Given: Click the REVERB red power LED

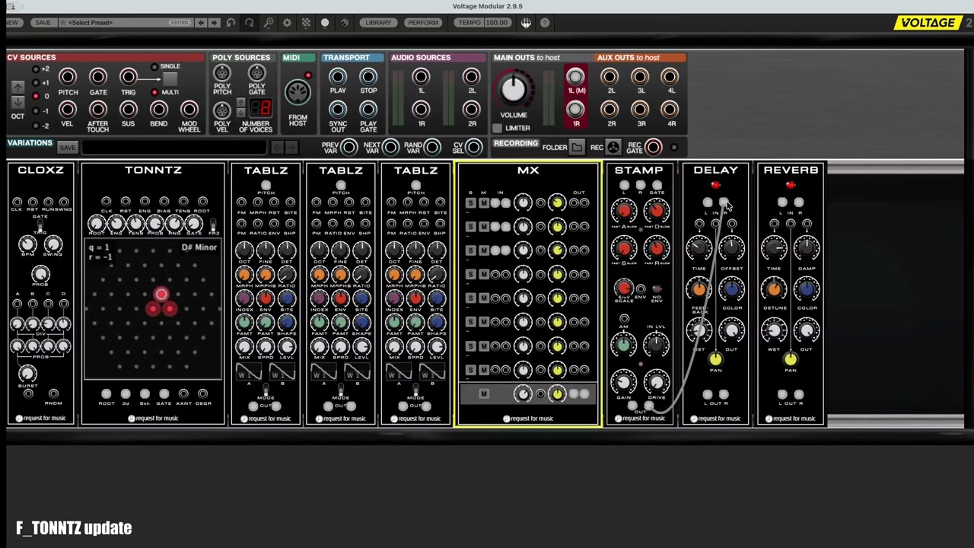Looking at the screenshot, I should pos(791,185).
